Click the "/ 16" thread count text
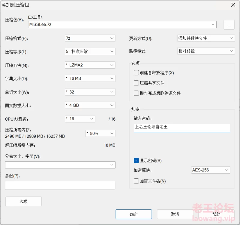Viewport: 240px width, 225px height. 112,119
